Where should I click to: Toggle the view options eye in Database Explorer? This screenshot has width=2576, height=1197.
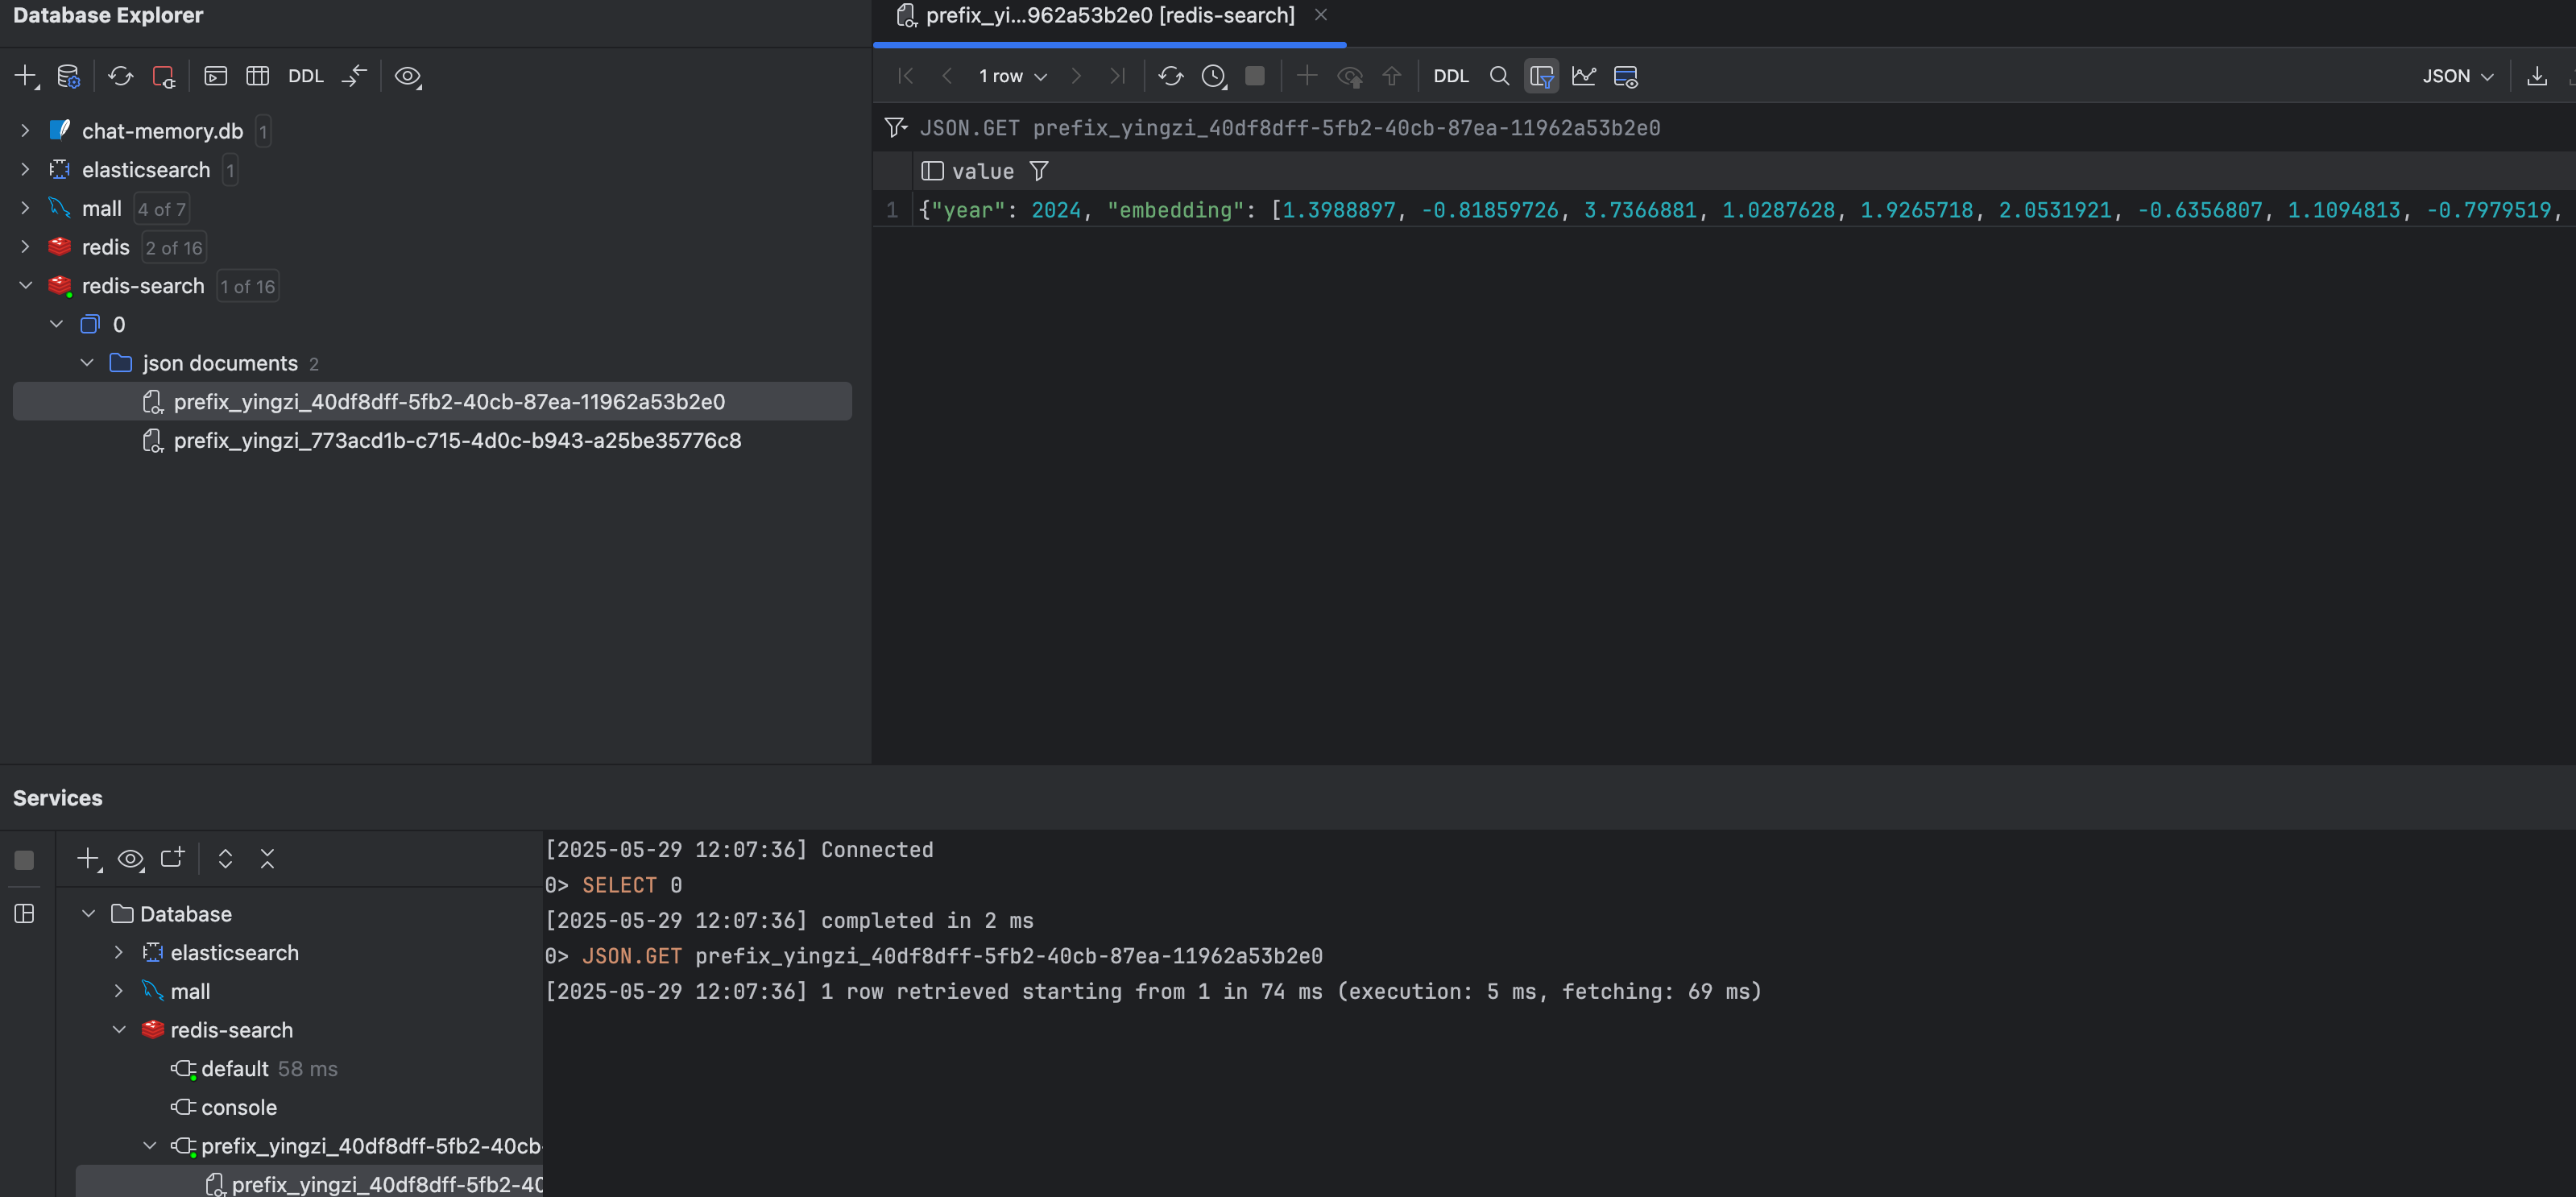point(407,76)
